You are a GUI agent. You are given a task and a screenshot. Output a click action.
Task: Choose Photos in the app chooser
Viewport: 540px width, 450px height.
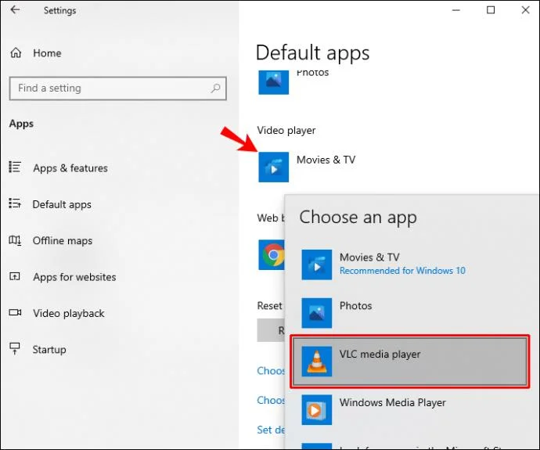(410, 312)
